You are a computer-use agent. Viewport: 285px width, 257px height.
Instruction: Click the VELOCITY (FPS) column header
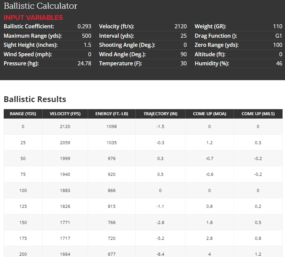(x=65, y=114)
